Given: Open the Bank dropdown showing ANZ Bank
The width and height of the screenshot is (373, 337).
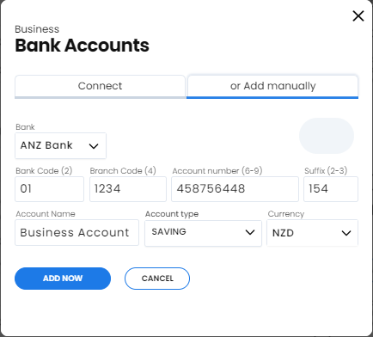Looking at the screenshot, I should tap(60, 145).
